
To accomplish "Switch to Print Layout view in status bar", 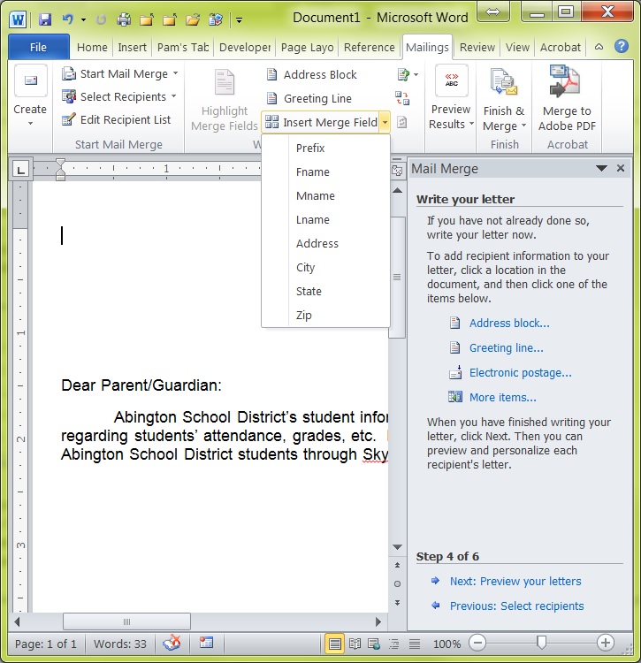I will (335, 644).
